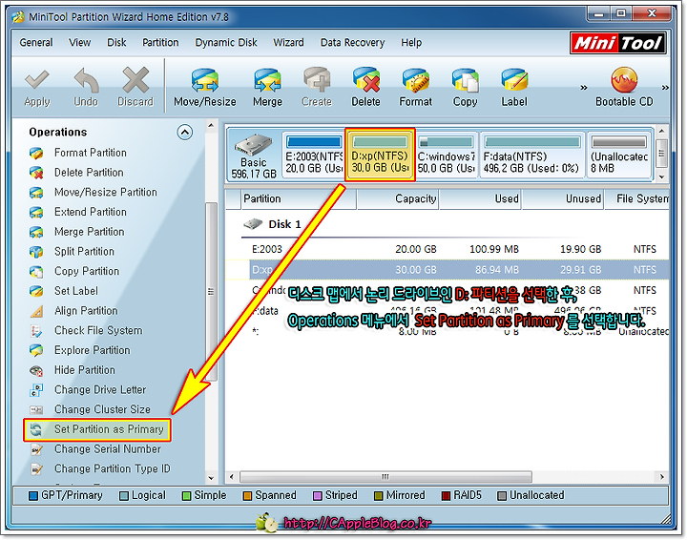Select the D:xp partition block in disk map

(380, 155)
